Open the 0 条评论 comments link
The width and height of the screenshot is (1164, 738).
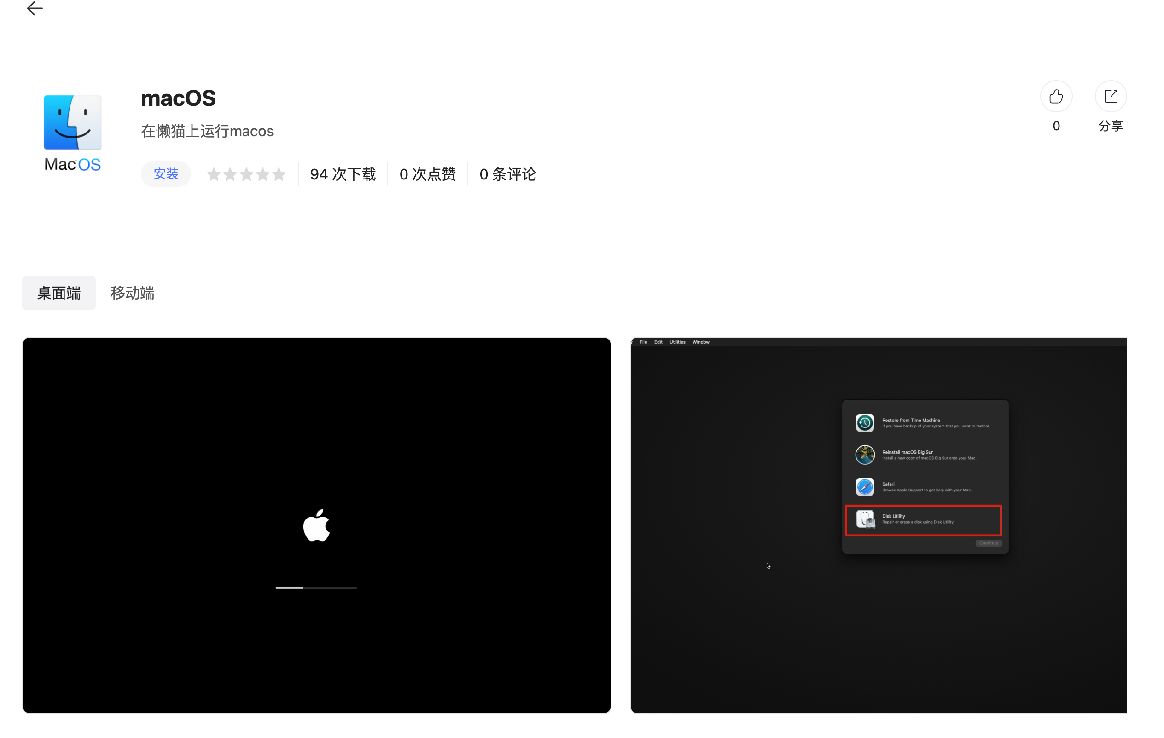coord(507,174)
